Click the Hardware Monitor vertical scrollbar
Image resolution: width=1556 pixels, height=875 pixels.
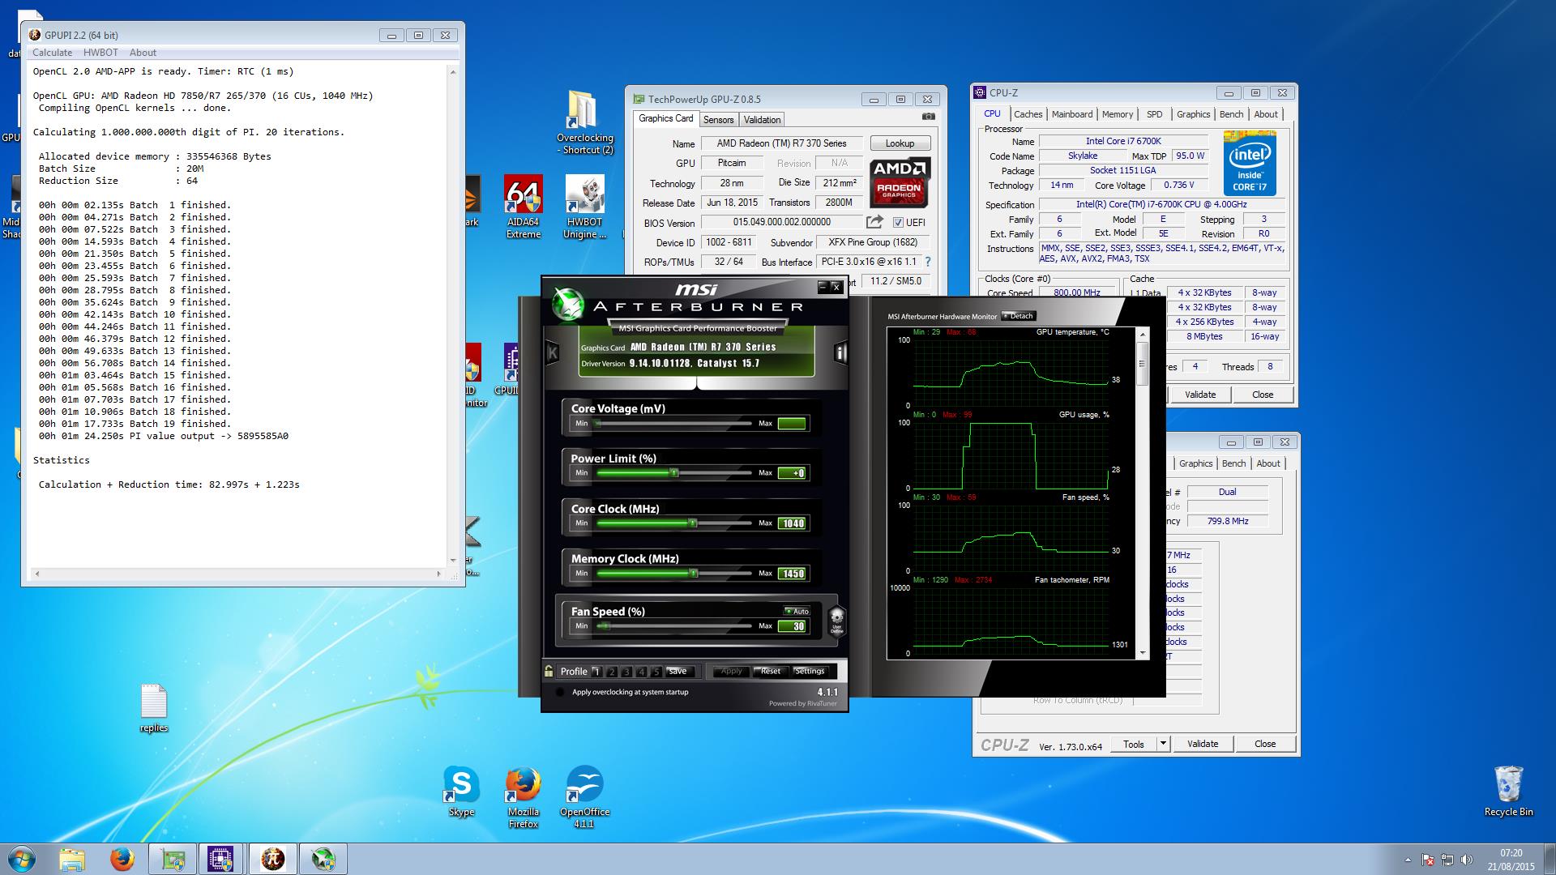pos(1143,493)
